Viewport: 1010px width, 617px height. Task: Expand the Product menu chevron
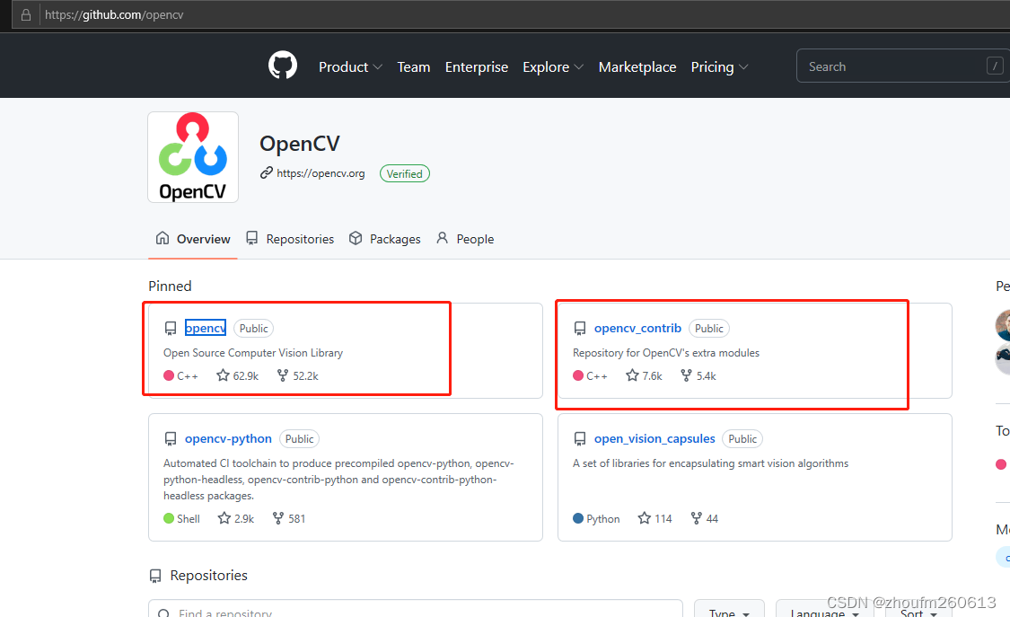coord(377,66)
